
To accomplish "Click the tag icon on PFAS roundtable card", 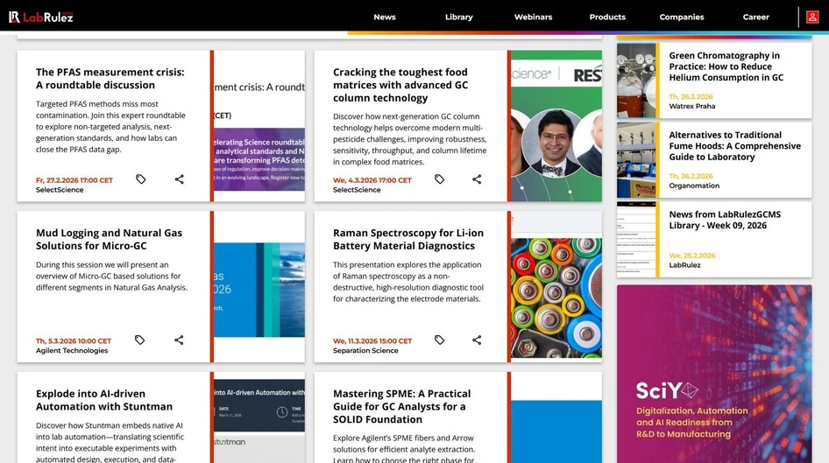I will click(141, 179).
